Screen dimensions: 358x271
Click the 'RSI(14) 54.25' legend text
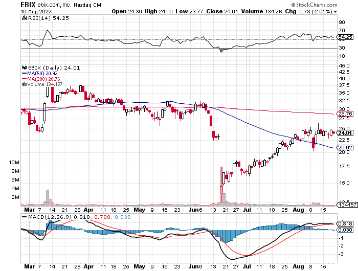click(49, 18)
